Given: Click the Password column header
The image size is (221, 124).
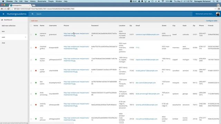Looking at the screenshot, I should click(x=95, y=25).
